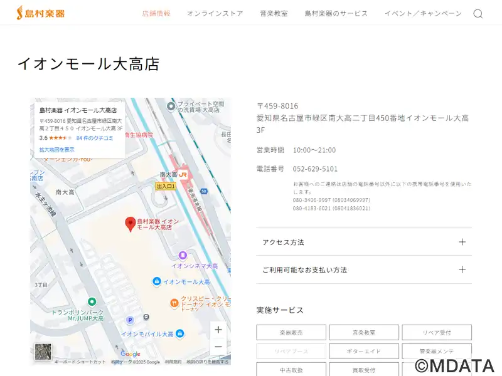Expand the アクセス方法 section
Viewport: 502px width, 376px height.
pos(364,242)
